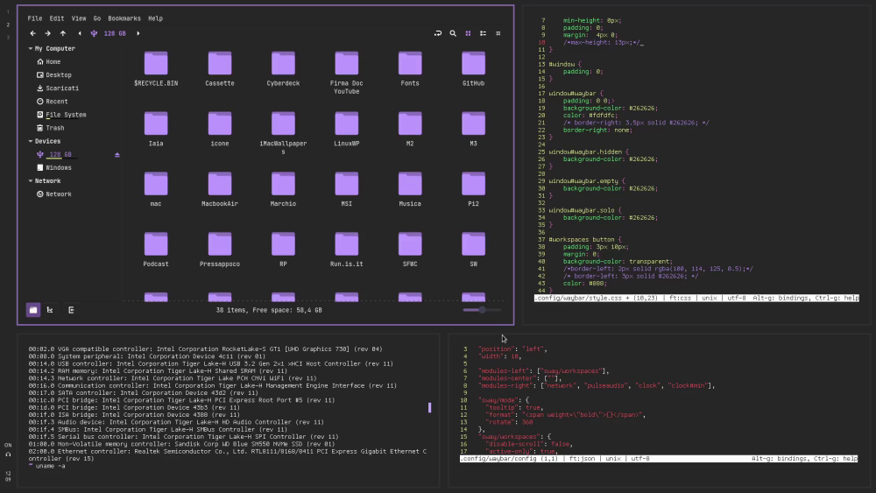This screenshot has width=876, height=493.
Task: Select the $RECYCLE.BIN folder
Action: pyautogui.click(x=156, y=69)
